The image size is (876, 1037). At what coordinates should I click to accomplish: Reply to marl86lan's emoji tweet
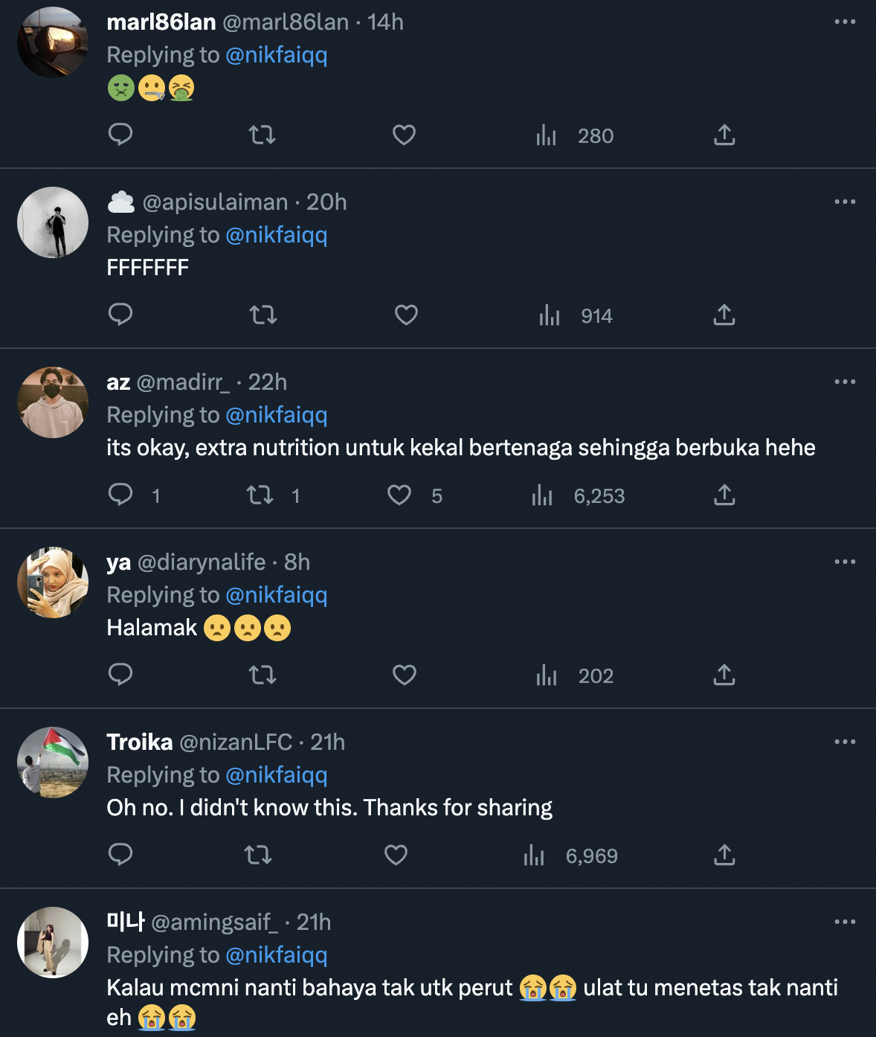120,135
